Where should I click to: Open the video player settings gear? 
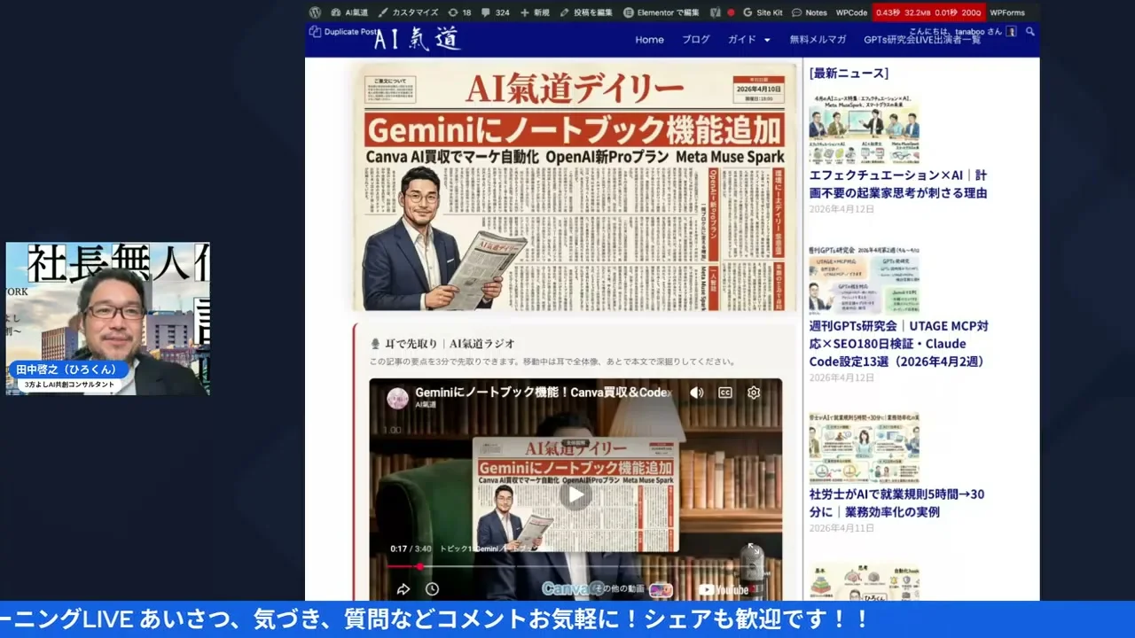(x=753, y=393)
